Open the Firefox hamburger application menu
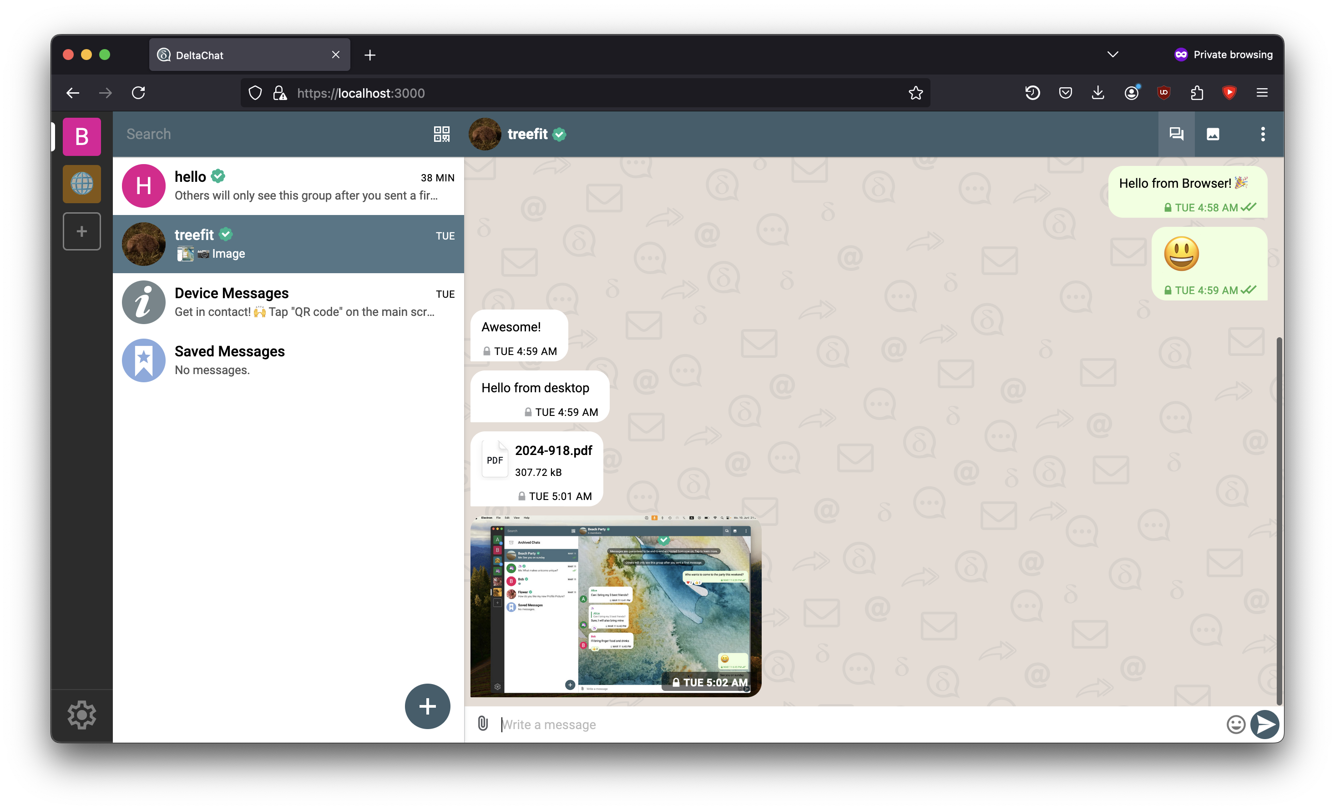 coord(1262,93)
